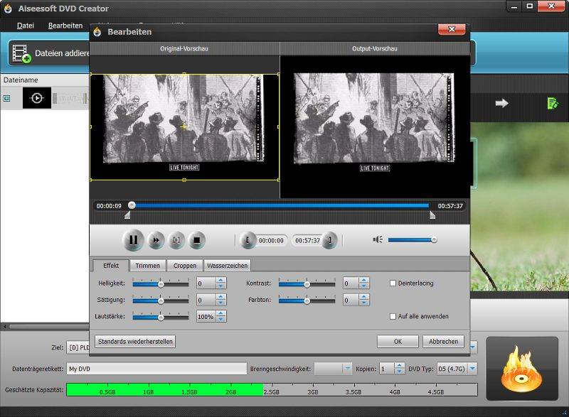
Task: Click the Datenträgeretikett field My DVD
Action: pyautogui.click(x=156, y=369)
